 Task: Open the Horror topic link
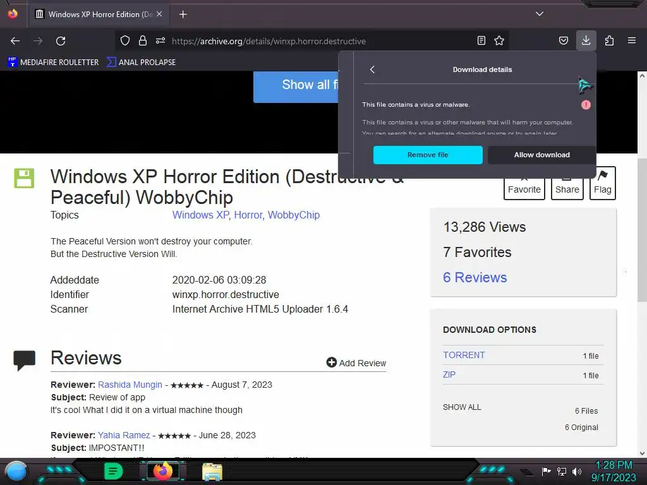(248, 215)
